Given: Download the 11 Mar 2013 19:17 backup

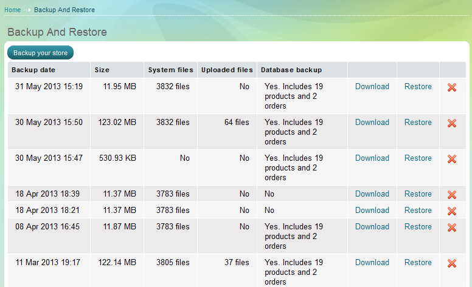Looking at the screenshot, I should [x=372, y=263].
